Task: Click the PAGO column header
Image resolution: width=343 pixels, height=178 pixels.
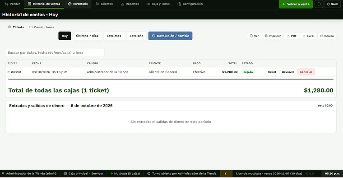Action: (x=197, y=63)
